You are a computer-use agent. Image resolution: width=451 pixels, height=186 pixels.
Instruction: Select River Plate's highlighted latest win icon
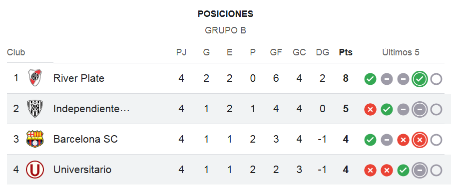420,79
